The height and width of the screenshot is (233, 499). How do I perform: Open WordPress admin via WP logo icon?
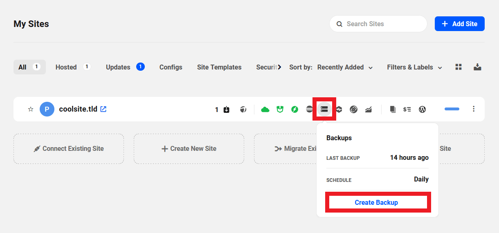tap(423, 109)
